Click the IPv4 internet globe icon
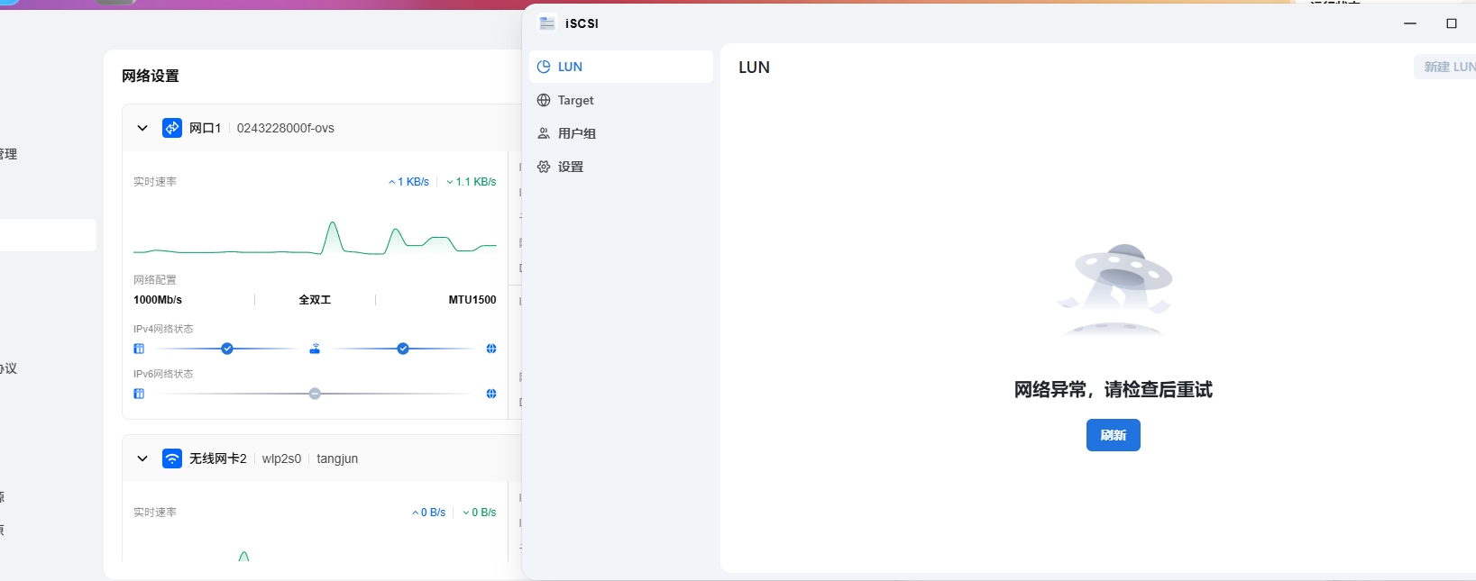The width and height of the screenshot is (1476, 581). coord(491,349)
